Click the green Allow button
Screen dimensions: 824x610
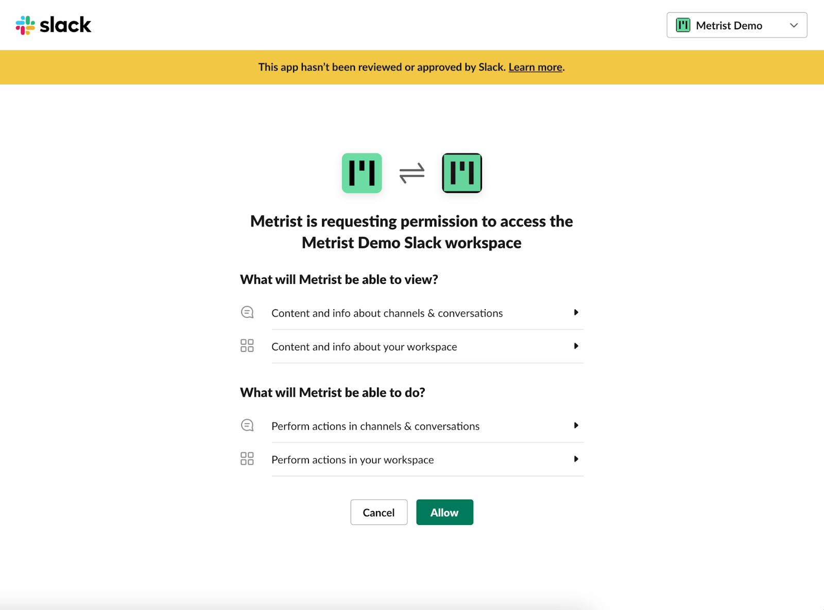(444, 512)
